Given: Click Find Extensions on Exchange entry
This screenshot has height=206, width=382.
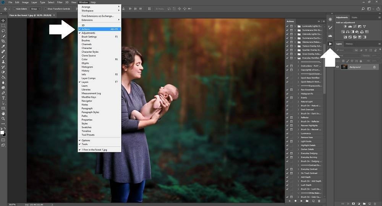Looking at the screenshot, I should (99, 16).
